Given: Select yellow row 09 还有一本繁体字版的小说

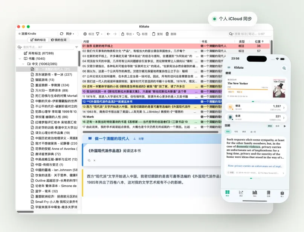Looking at the screenshot, I should point(152,87).
